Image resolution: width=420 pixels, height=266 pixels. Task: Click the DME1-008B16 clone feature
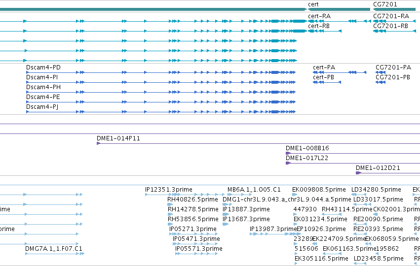[353, 154]
